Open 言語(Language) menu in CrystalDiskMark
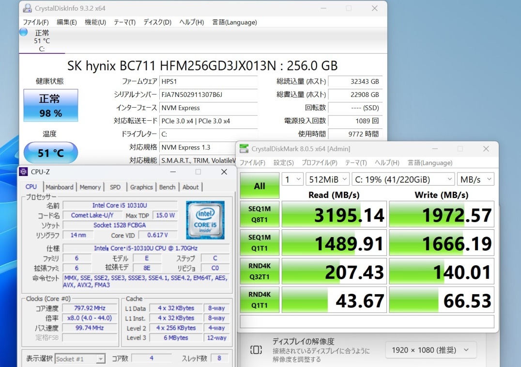Viewport: 521px width, 367px height. pos(430,163)
